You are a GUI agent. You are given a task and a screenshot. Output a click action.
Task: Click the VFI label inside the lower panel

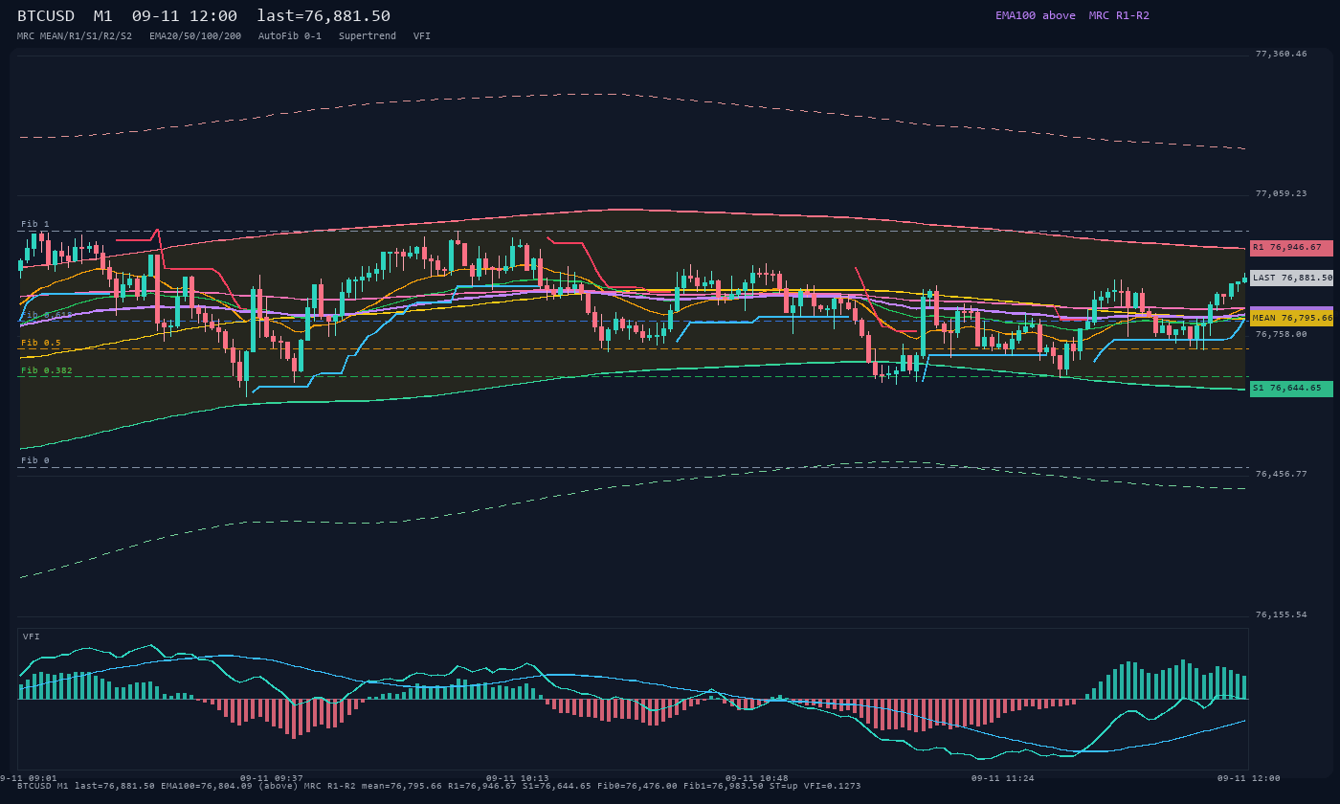pos(32,636)
